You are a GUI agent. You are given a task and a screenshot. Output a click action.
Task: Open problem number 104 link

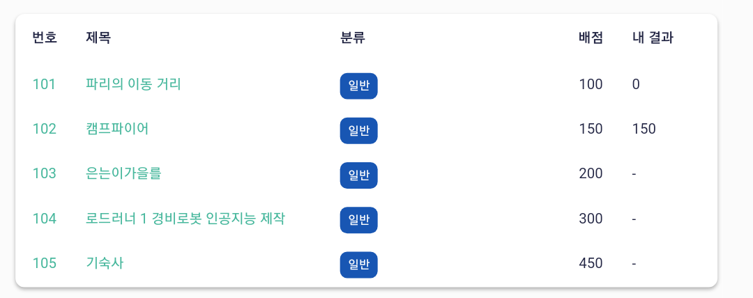(x=44, y=219)
